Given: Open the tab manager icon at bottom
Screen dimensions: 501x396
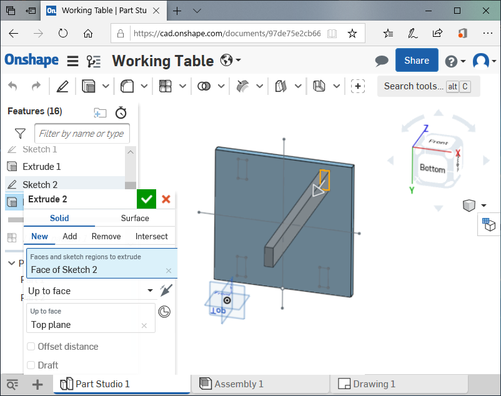Looking at the screenshot, I should tap(12, 385).
